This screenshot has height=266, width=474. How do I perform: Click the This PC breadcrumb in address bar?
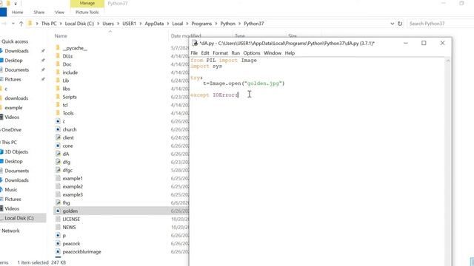point(49,24)
